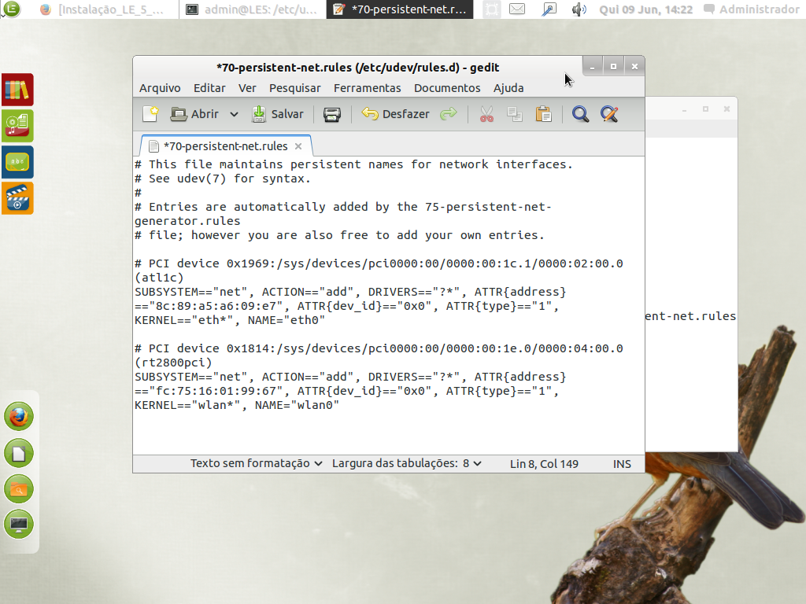Screen dimensions: 806x604
Task: Print the document using printer icon
Action: pos(332,114)
